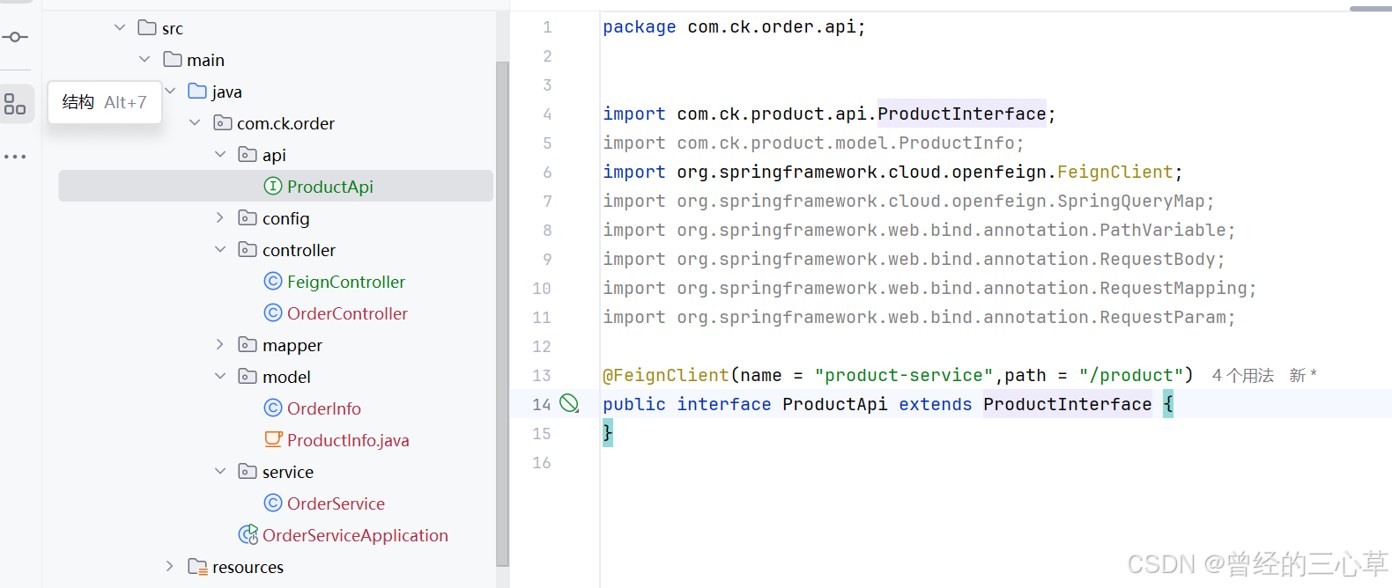Image resolution: width=1392 pixels, height=588 pixels.
Task: Open ProductInfo.java file icon
Action: pos(273,439)
